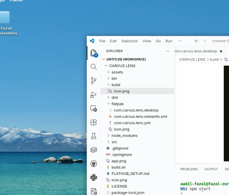229x195 pixels.
Task: Open the View menu
Action: (147, 41)
